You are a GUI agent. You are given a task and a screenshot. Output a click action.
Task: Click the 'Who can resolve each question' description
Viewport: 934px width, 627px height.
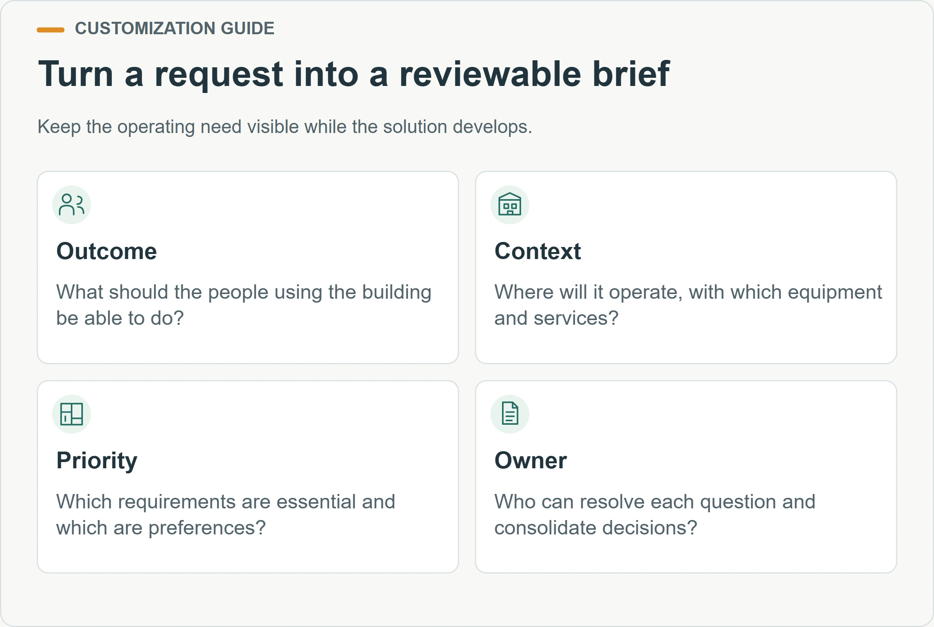point(655,515)
